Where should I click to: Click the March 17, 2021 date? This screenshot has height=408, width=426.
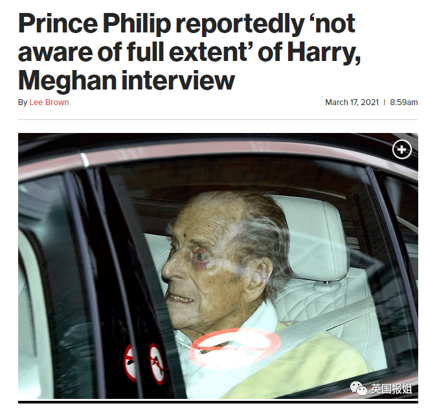352,102
